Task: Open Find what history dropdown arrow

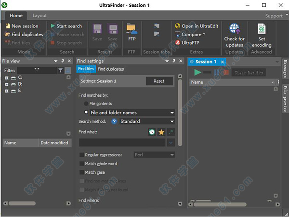Action: (171, 142)
